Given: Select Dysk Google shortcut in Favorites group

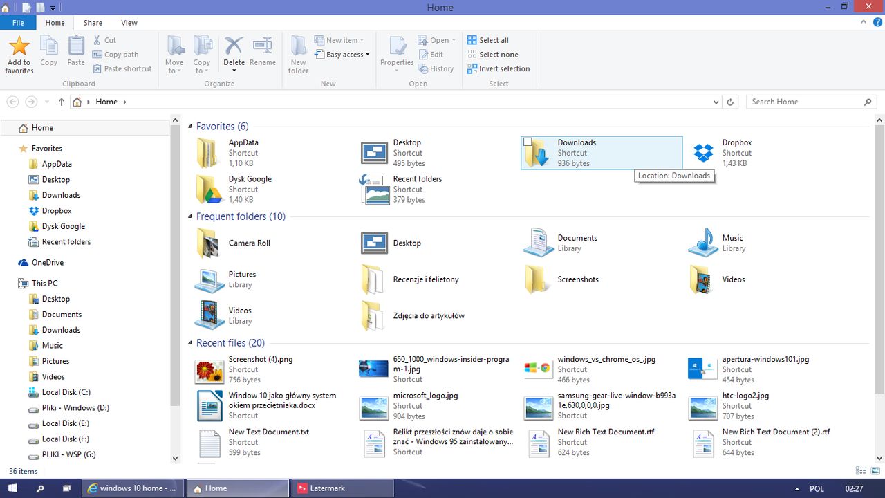Looking at the screenshot, I should [272, 189].
